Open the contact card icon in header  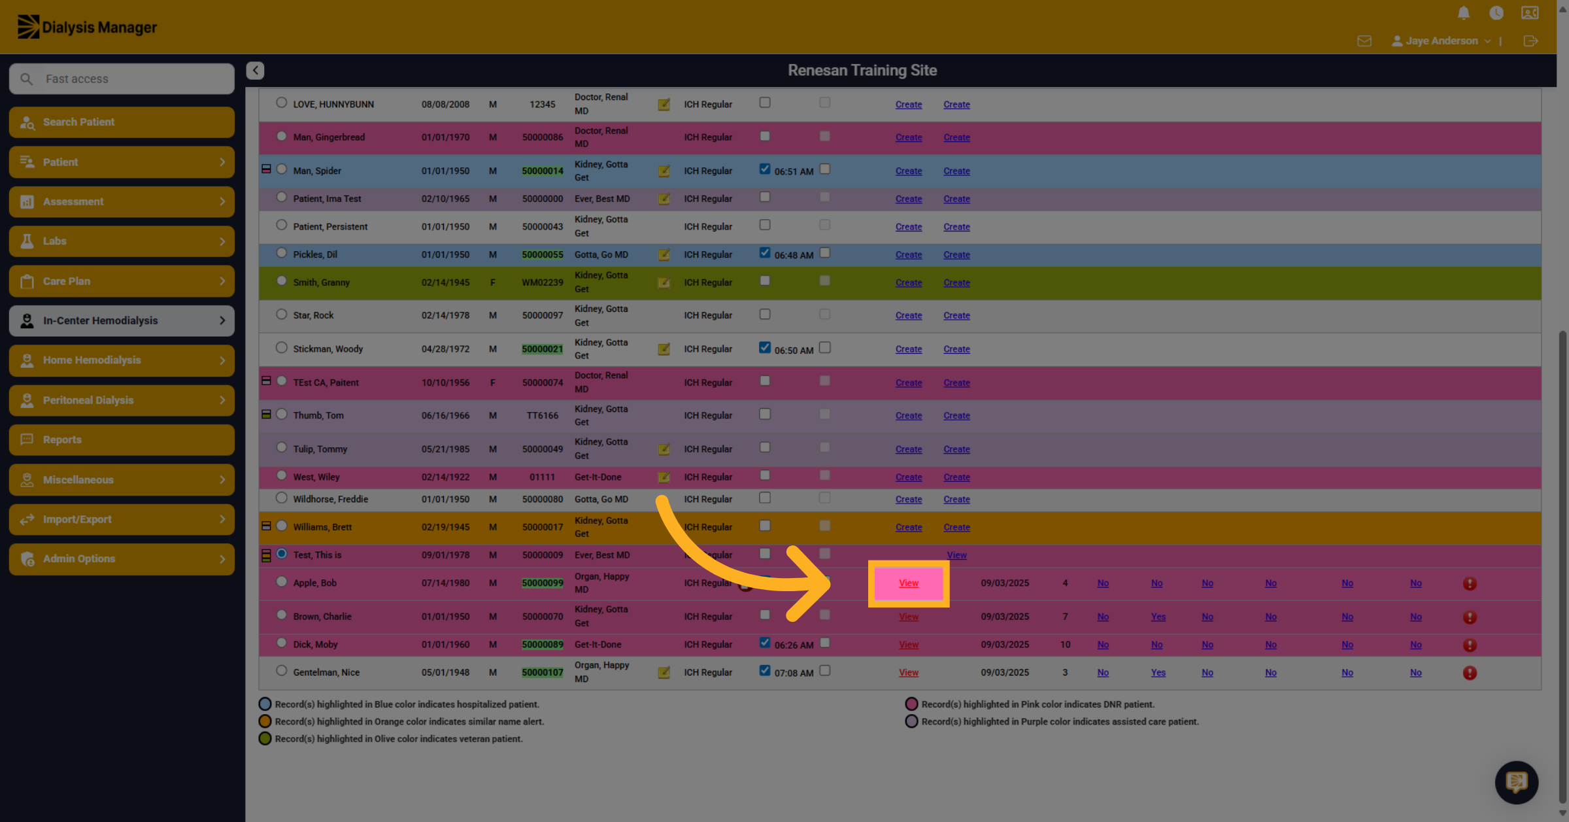pos(1530,13)
